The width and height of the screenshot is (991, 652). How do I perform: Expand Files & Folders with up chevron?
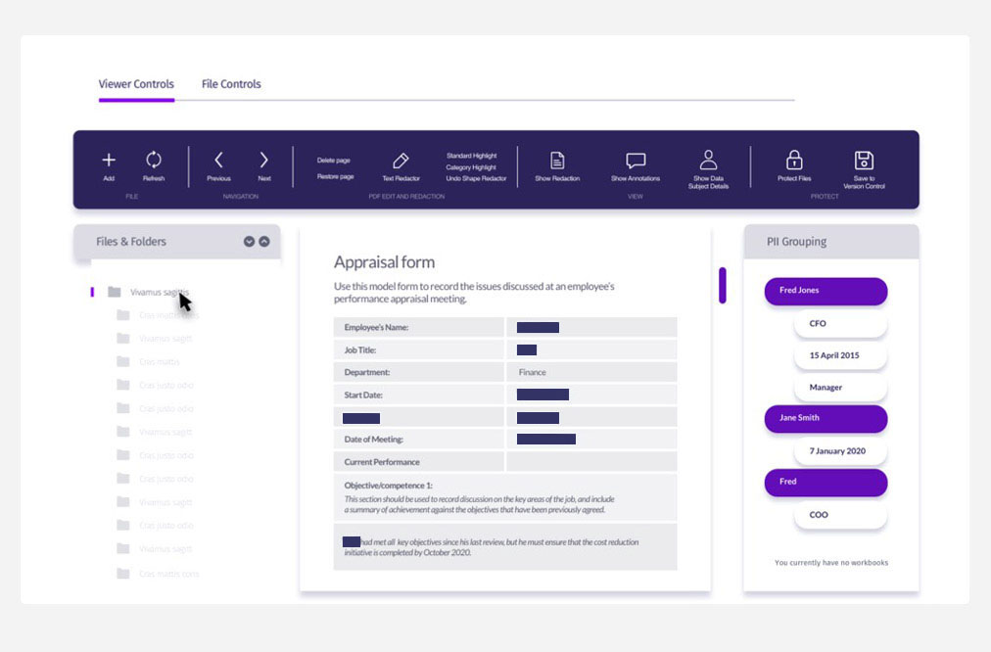coord(264,242)
